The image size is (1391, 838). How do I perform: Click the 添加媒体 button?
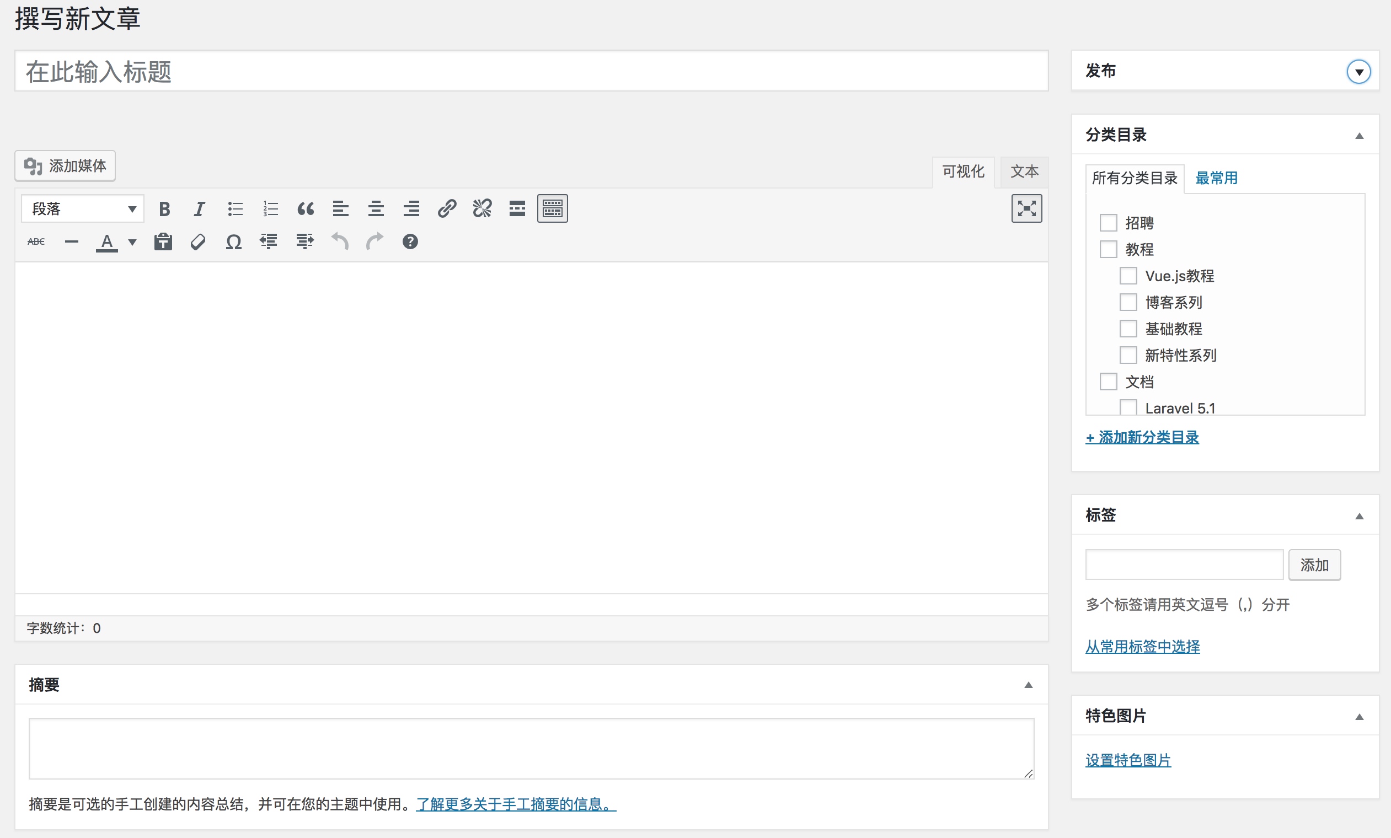(x=65, y=165)
